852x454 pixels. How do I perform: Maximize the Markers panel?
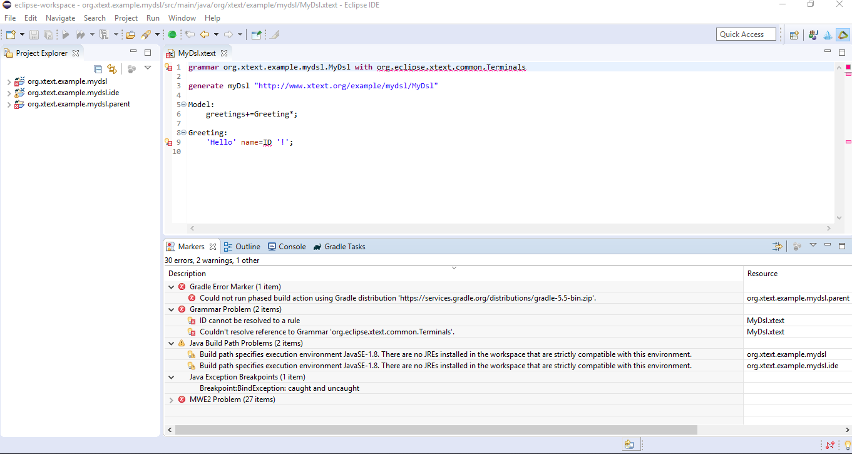tap(842, 246)
